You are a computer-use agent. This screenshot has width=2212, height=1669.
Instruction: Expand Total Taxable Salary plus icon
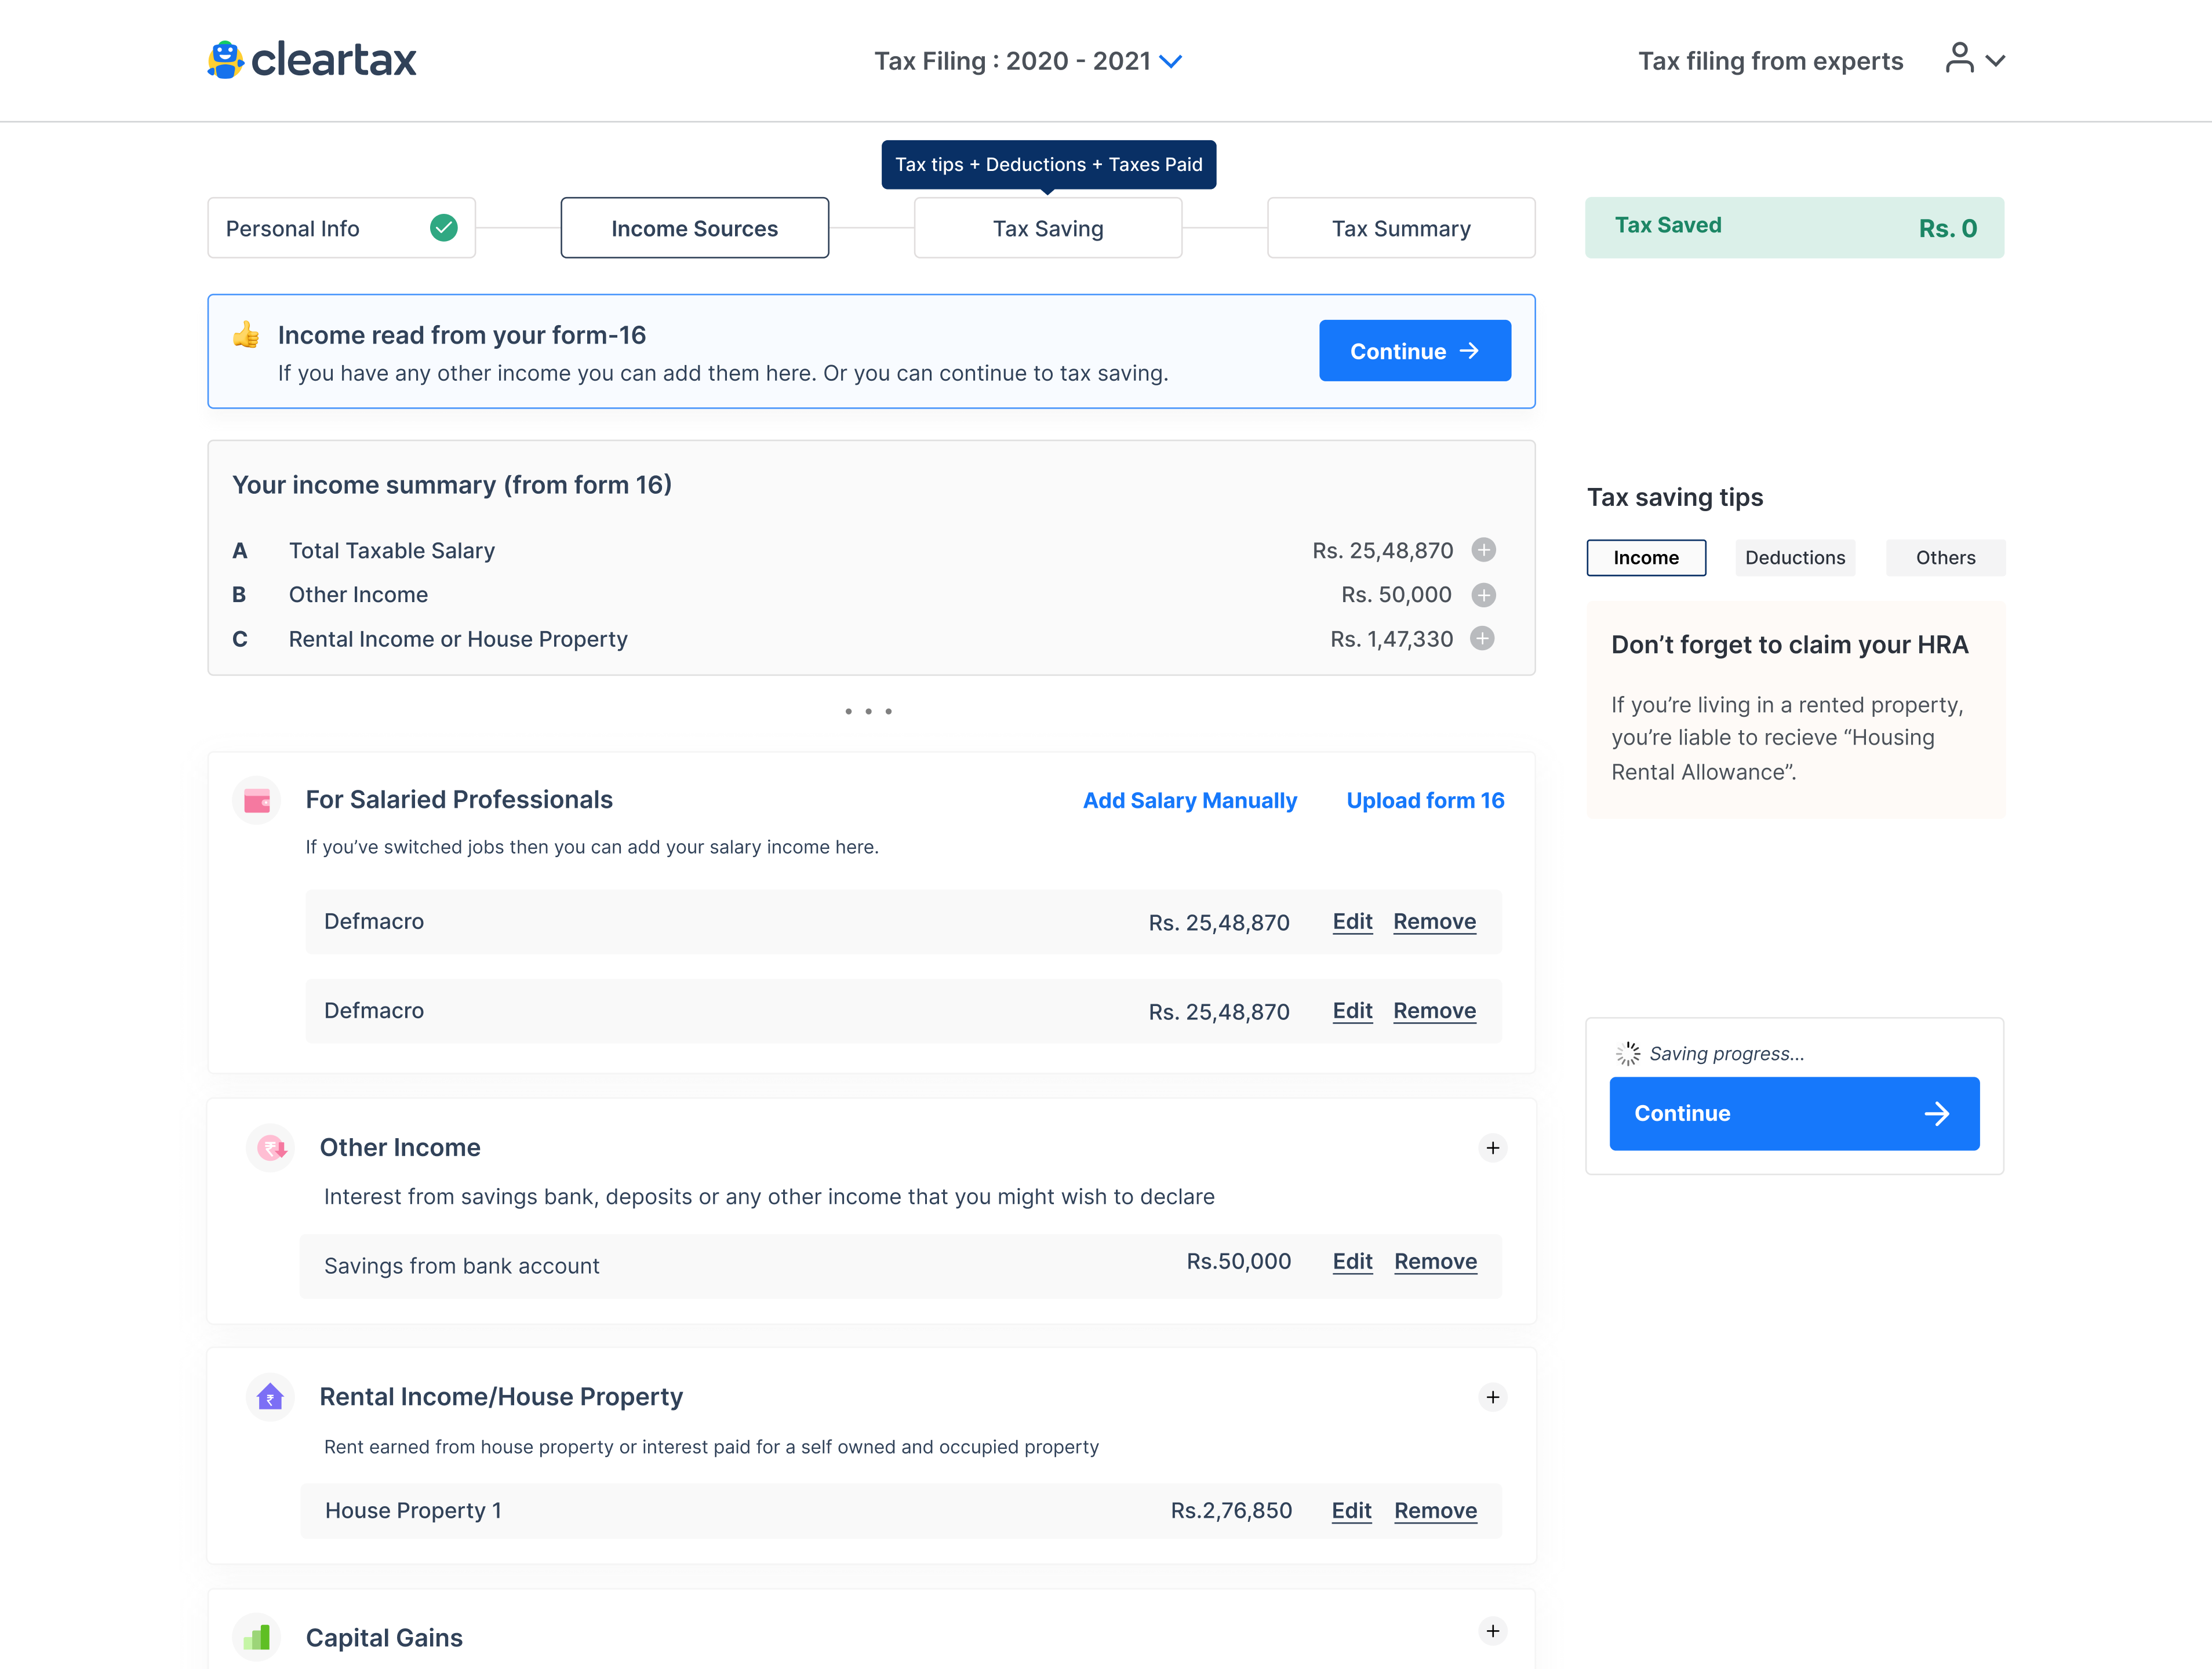click(x=1483, y=550)
